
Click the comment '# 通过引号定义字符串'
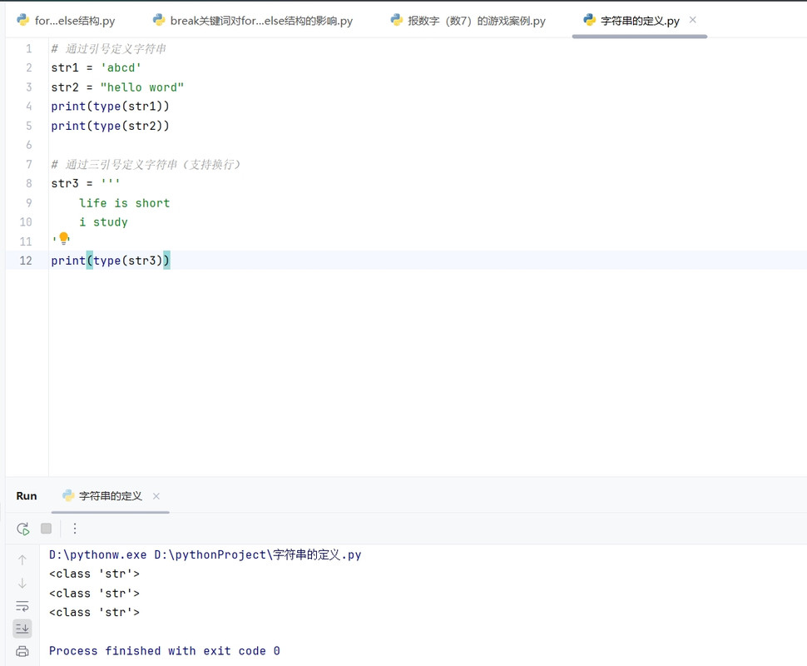tap(109, 49)
